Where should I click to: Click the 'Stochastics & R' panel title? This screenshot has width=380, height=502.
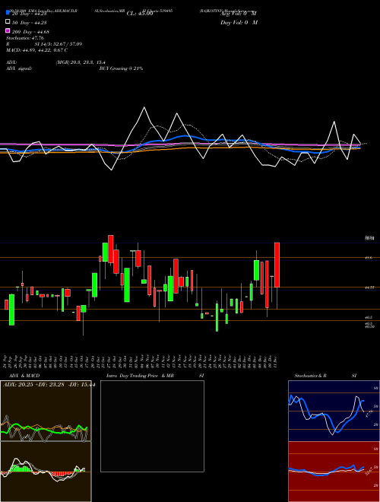311,376
